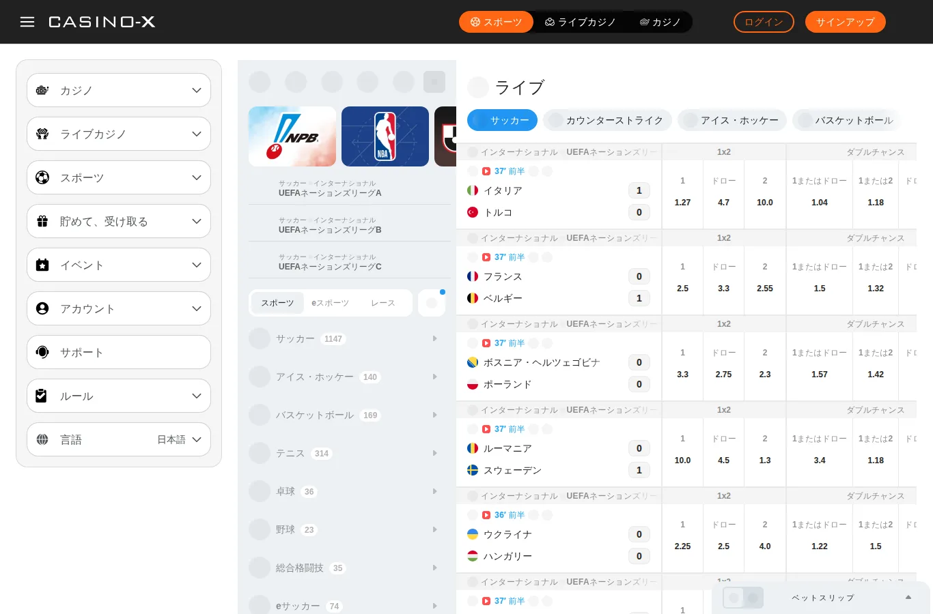Click the live casino icon in sidebar
The image size is (933, 614).
pos(42,134)
